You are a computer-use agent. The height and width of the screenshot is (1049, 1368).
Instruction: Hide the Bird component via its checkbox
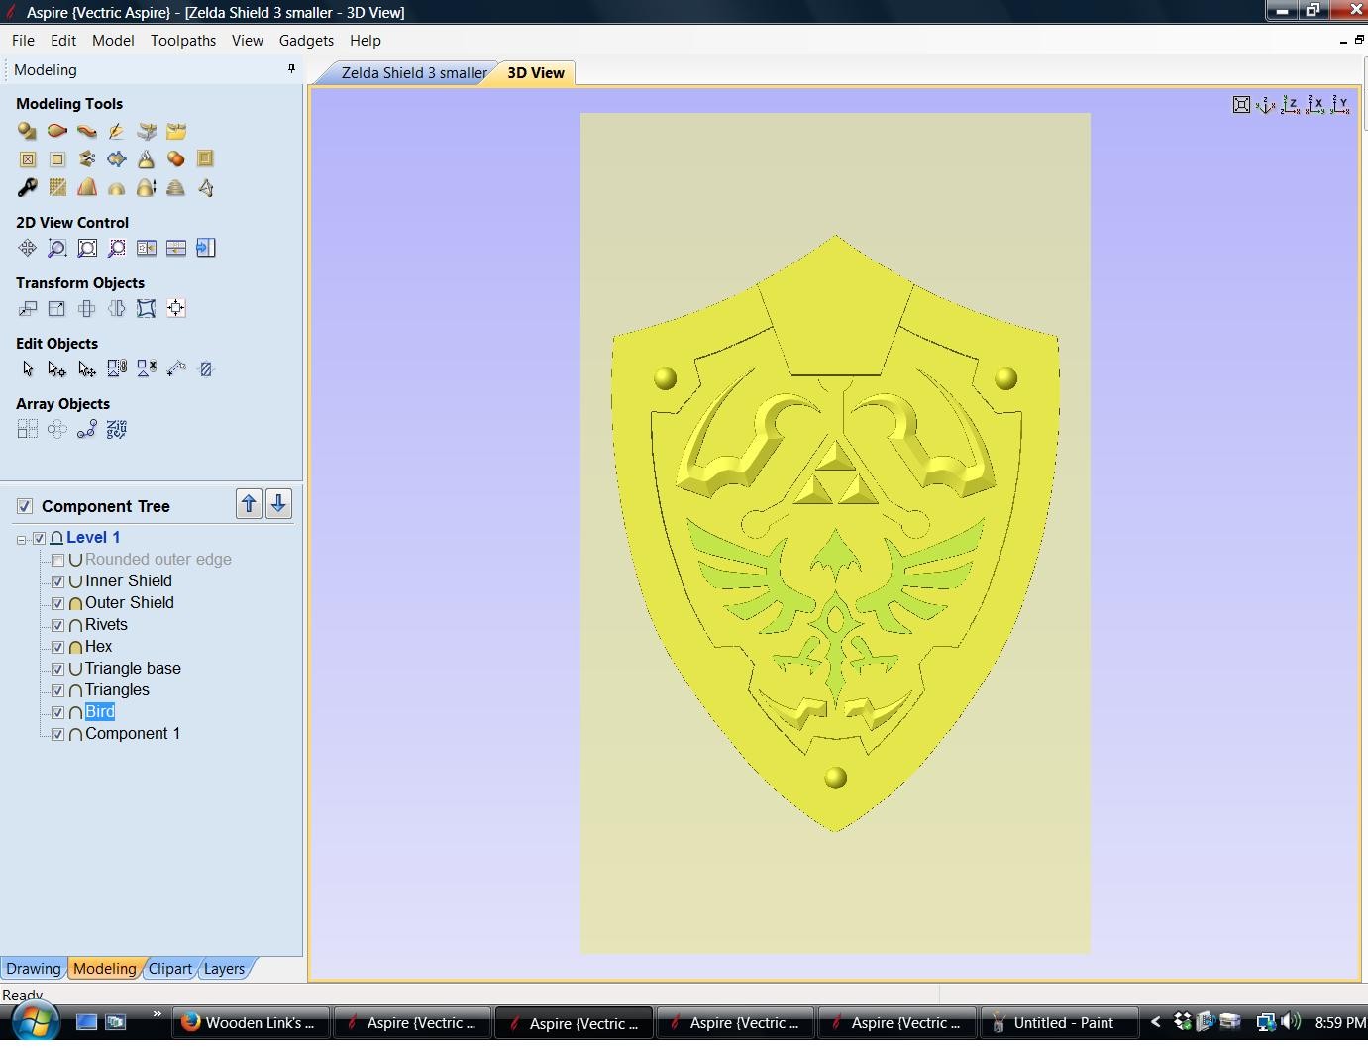(x=58, y=712)
